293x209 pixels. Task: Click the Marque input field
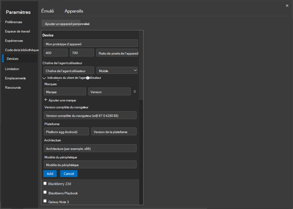(x=65, y=92)
